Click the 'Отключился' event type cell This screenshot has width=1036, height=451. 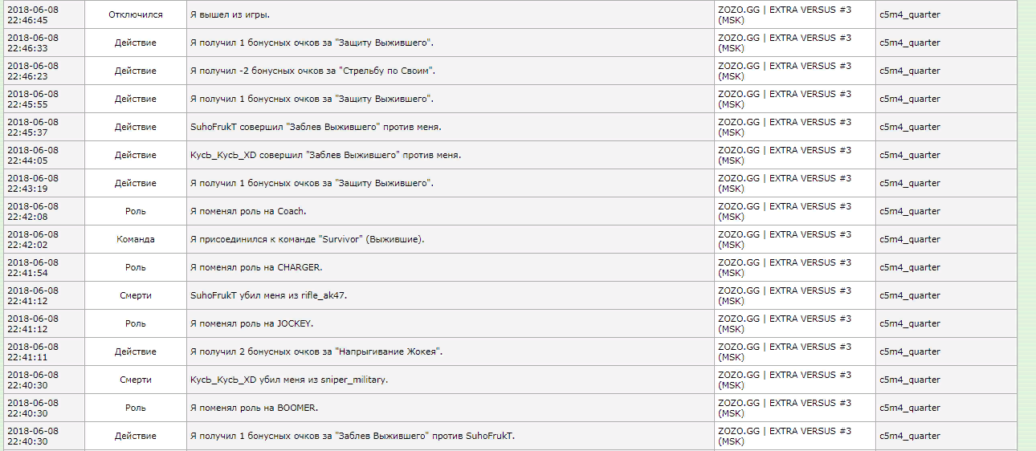135,14
